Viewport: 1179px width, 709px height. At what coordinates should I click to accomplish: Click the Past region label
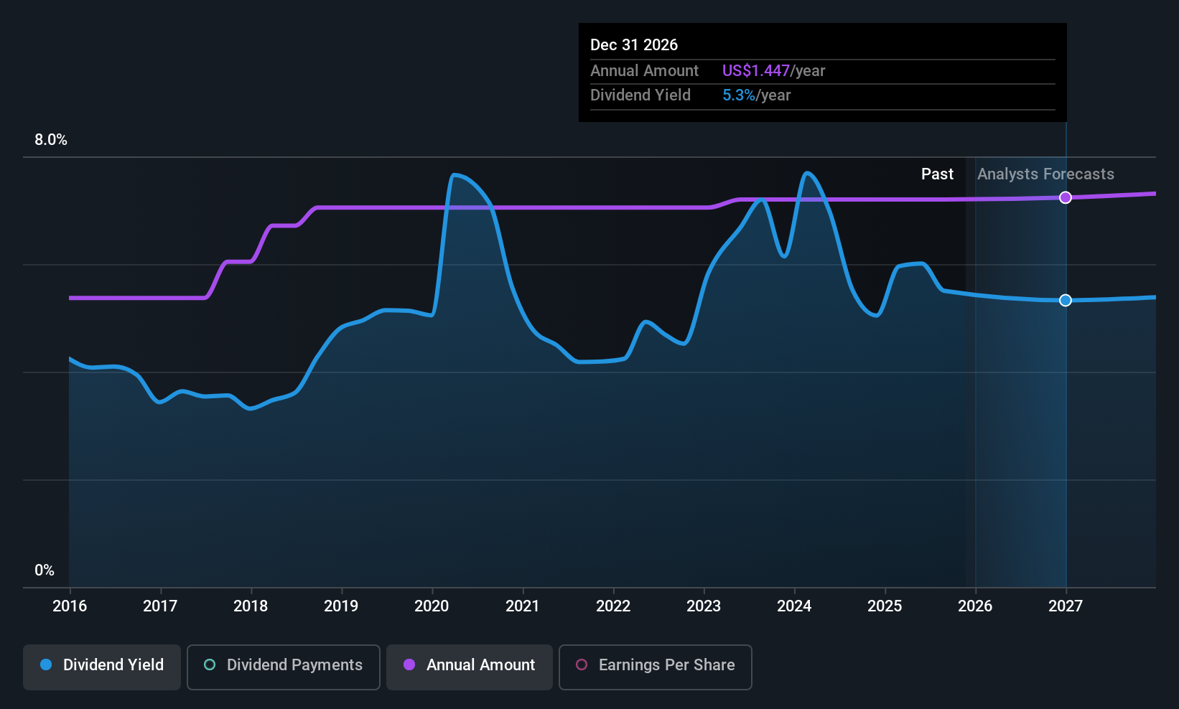tap(937, 174)
